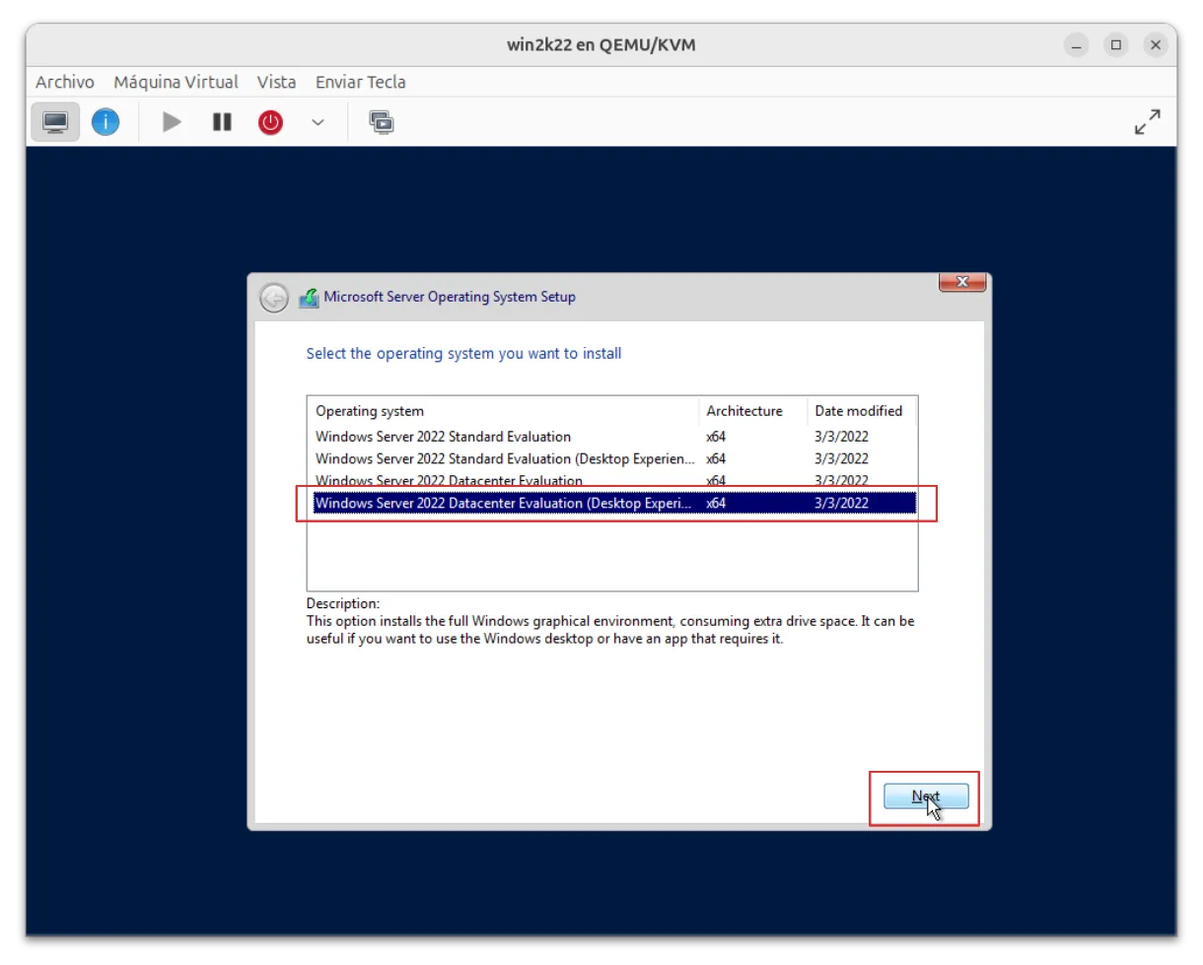Open the Vista menu

tap(276, 82)
